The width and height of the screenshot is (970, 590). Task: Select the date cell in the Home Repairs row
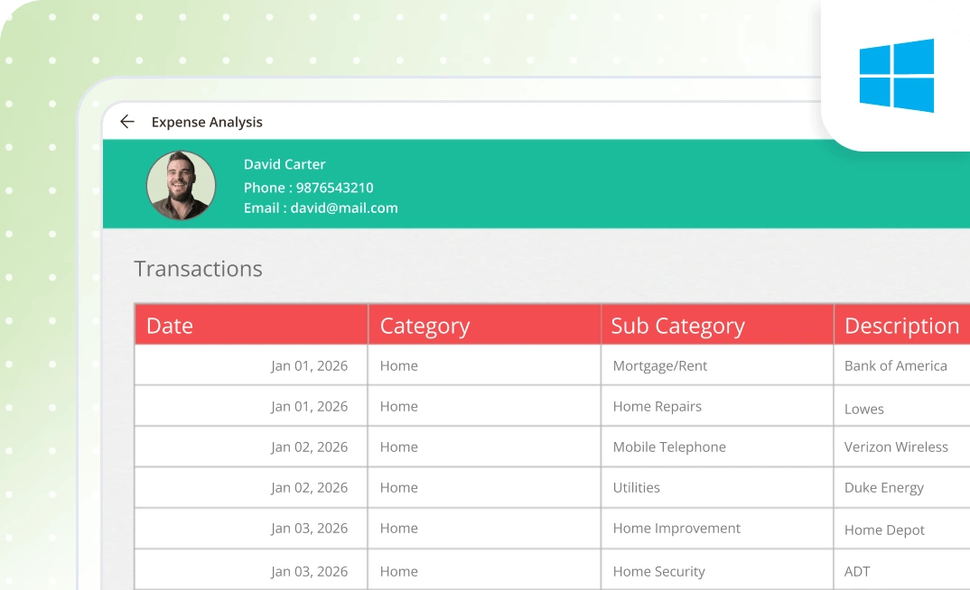click(251, 406)
